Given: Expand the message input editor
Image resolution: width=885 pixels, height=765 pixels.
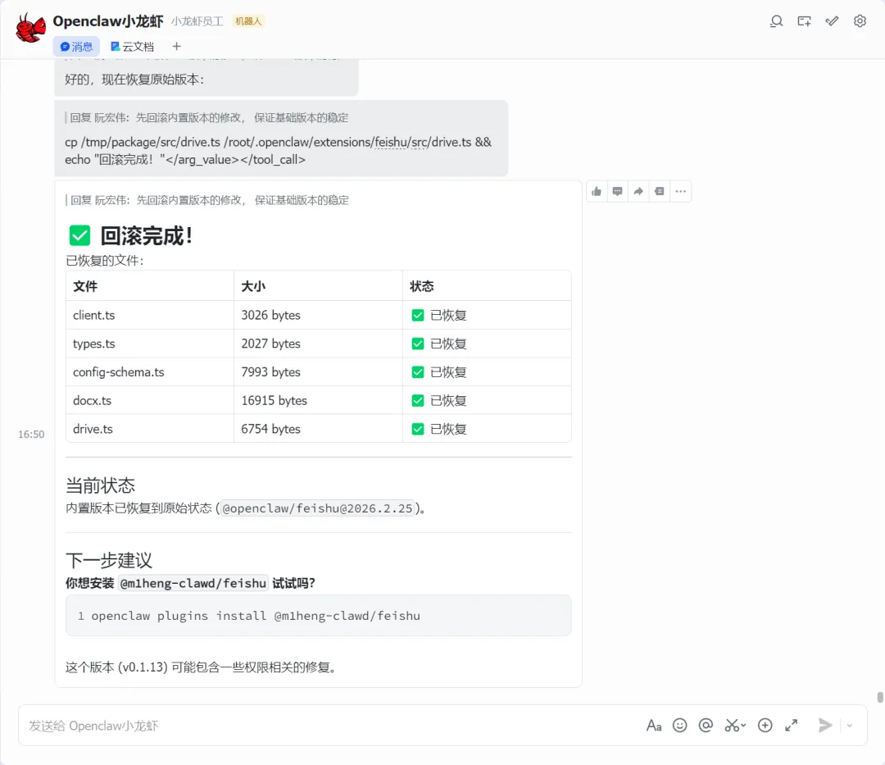Looking at the screenshot, I should coord(792,726).
